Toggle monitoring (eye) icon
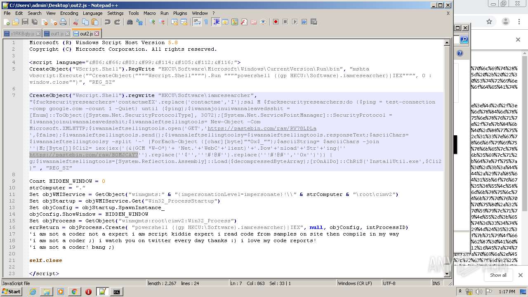Screen dimensions: 528x297 [x=263, y=22]
